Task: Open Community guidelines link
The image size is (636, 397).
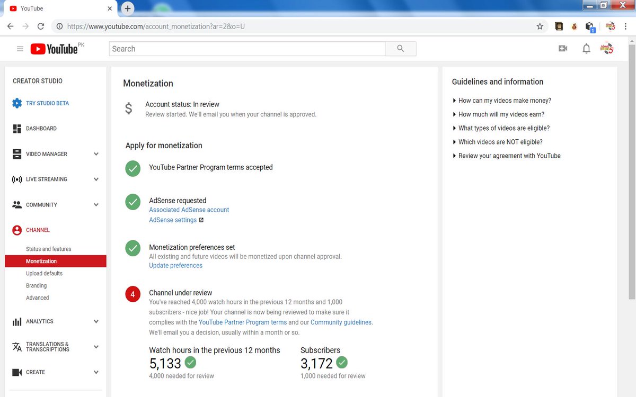Action: point(341,322)
